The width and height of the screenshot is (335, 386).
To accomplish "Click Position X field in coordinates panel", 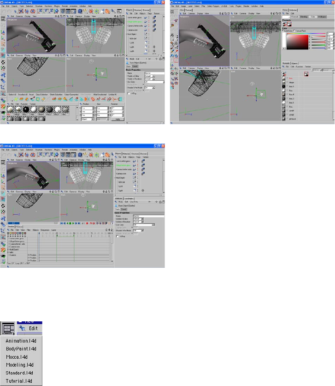I will point(88,108).
